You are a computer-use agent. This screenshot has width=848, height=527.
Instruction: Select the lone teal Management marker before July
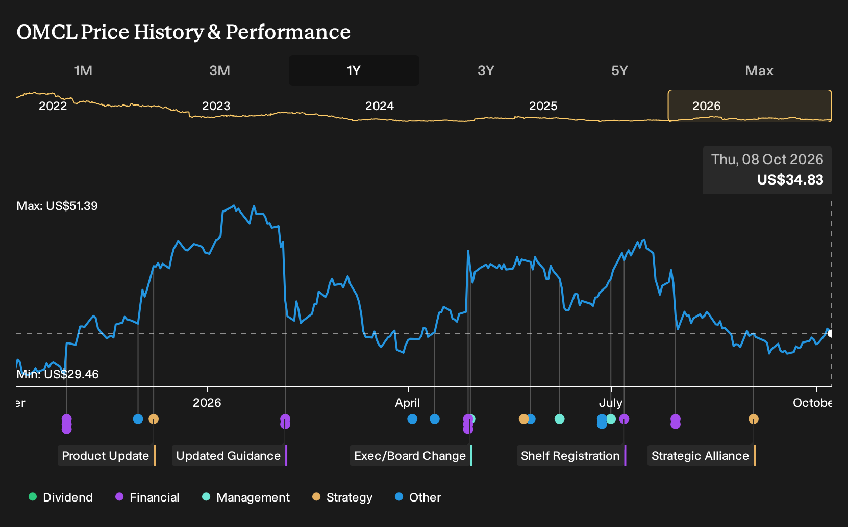point(560,419)
